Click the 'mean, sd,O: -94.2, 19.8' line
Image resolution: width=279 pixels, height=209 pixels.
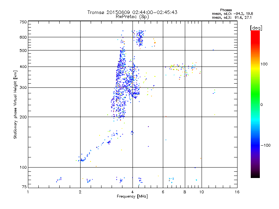click(x=232, y=14)
